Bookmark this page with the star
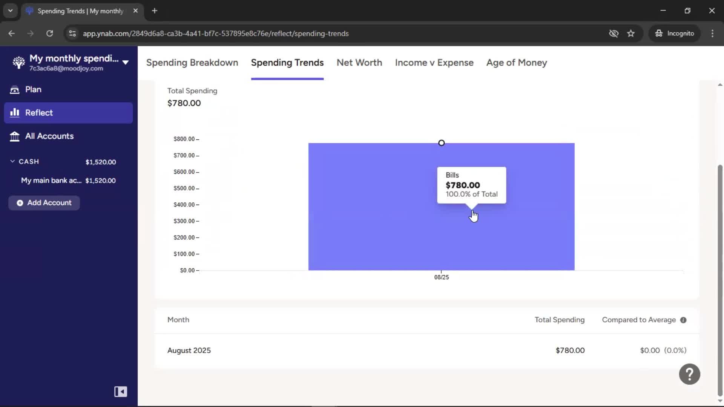This screenshot has height=407, width=724. pos(631,34)
